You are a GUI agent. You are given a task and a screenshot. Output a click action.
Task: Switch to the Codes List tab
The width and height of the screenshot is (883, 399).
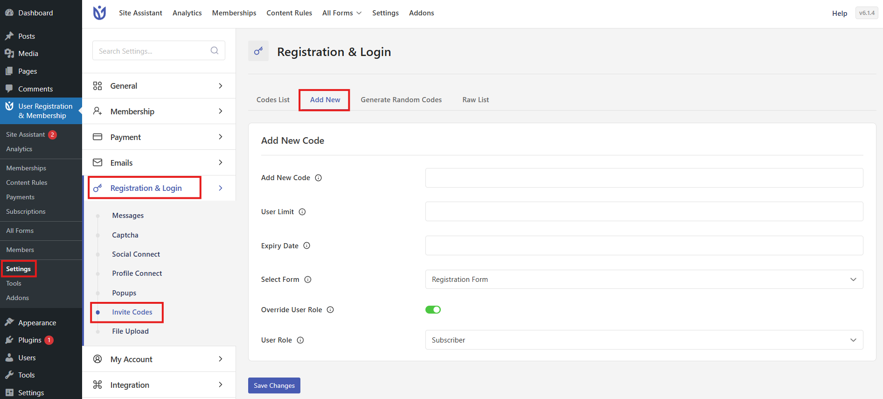[273, 100]
